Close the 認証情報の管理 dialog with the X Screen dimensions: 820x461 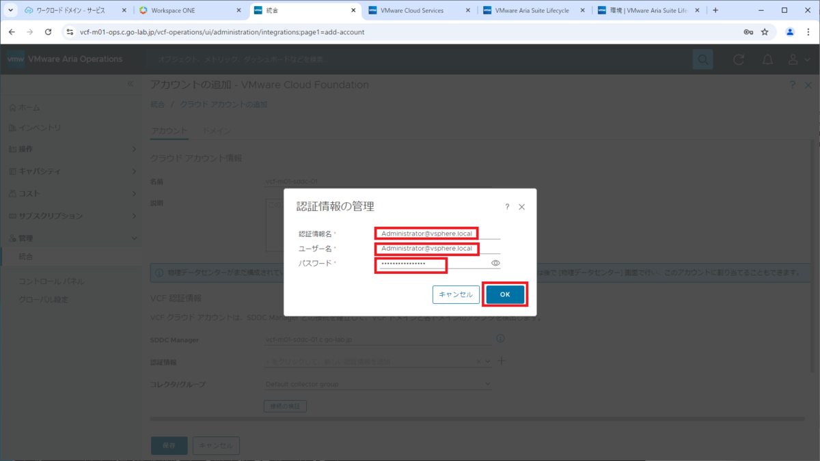(x=522, y=207)
